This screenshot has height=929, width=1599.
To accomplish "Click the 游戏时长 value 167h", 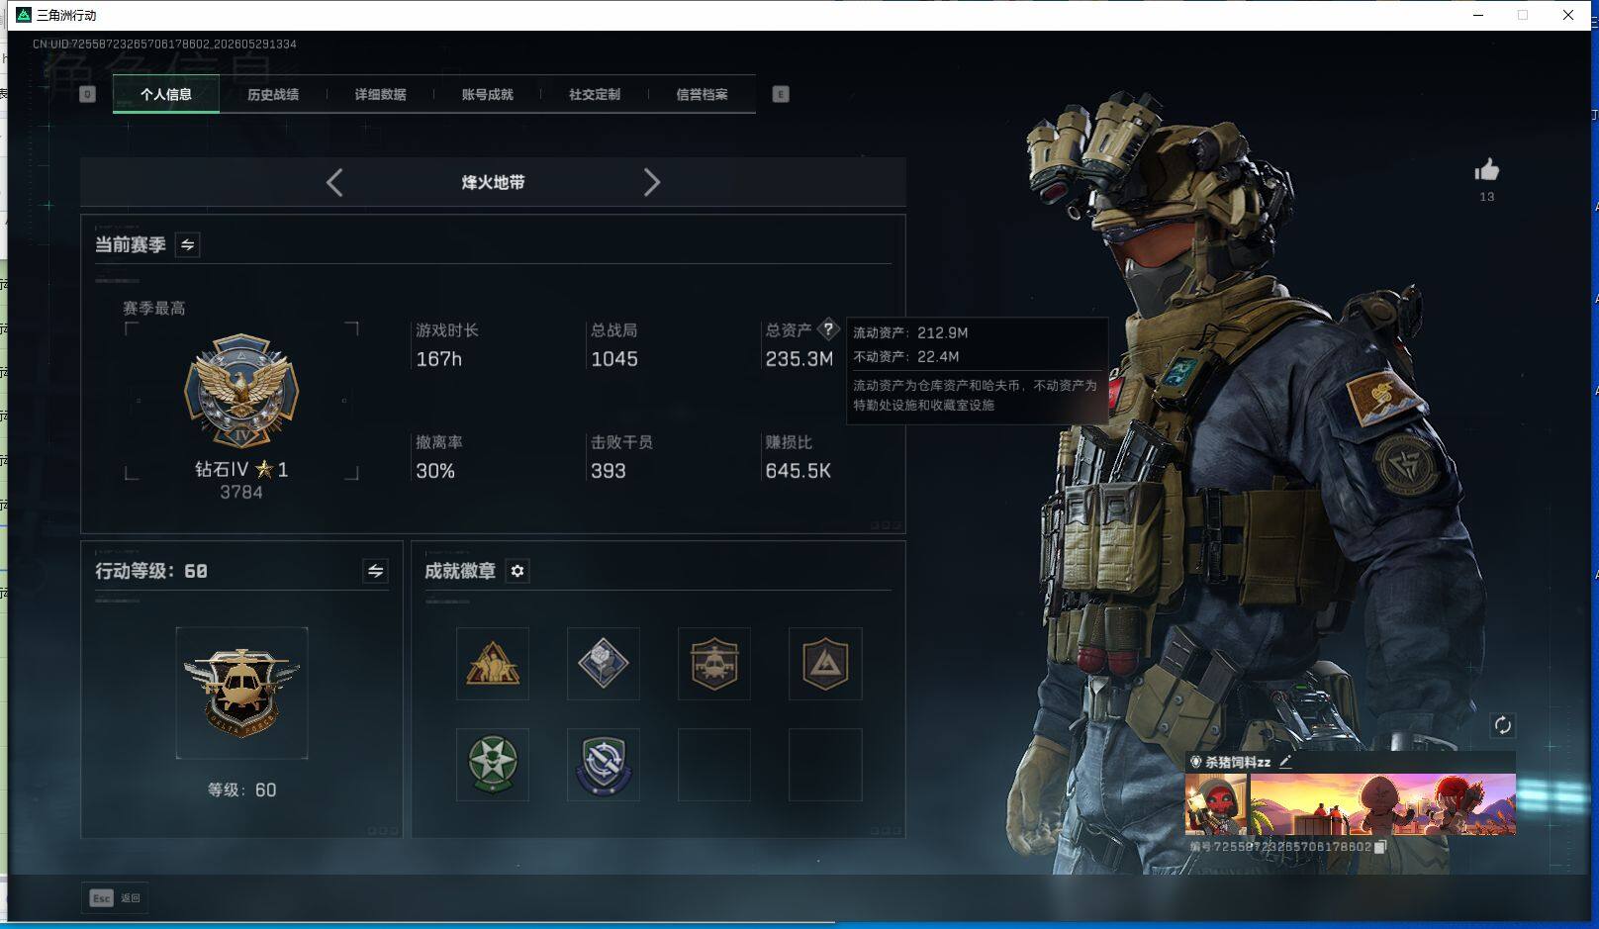I will 438,359.
